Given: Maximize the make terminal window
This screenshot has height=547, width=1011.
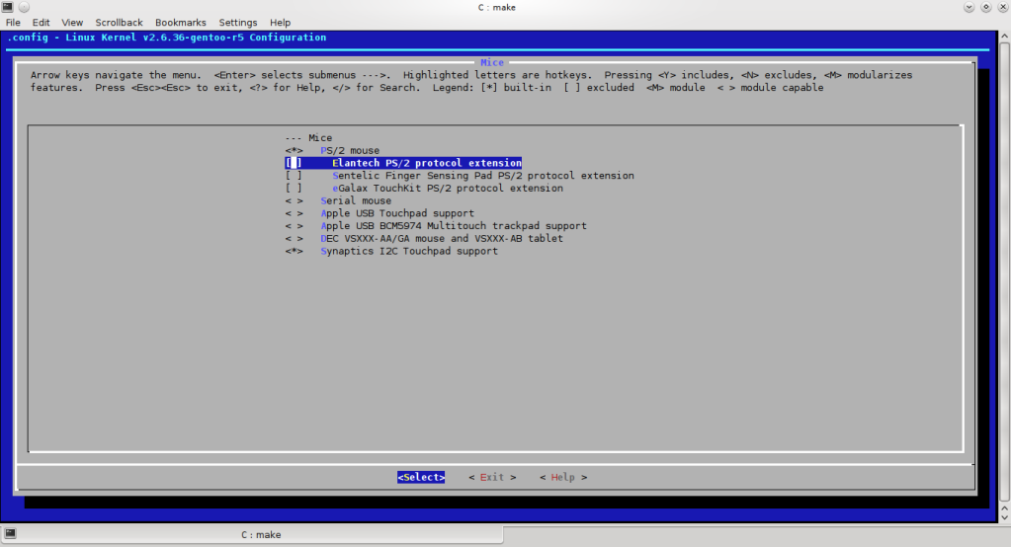Looking at the screenshot, I should coord(986,7).
